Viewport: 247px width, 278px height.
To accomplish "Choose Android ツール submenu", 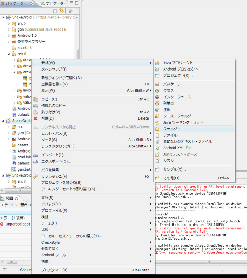I will (92, 255).
